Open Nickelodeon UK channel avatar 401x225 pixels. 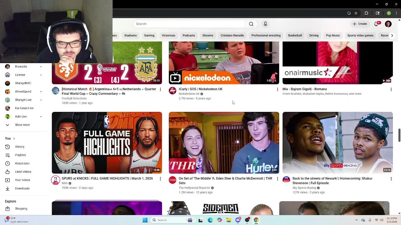point(173,91)
